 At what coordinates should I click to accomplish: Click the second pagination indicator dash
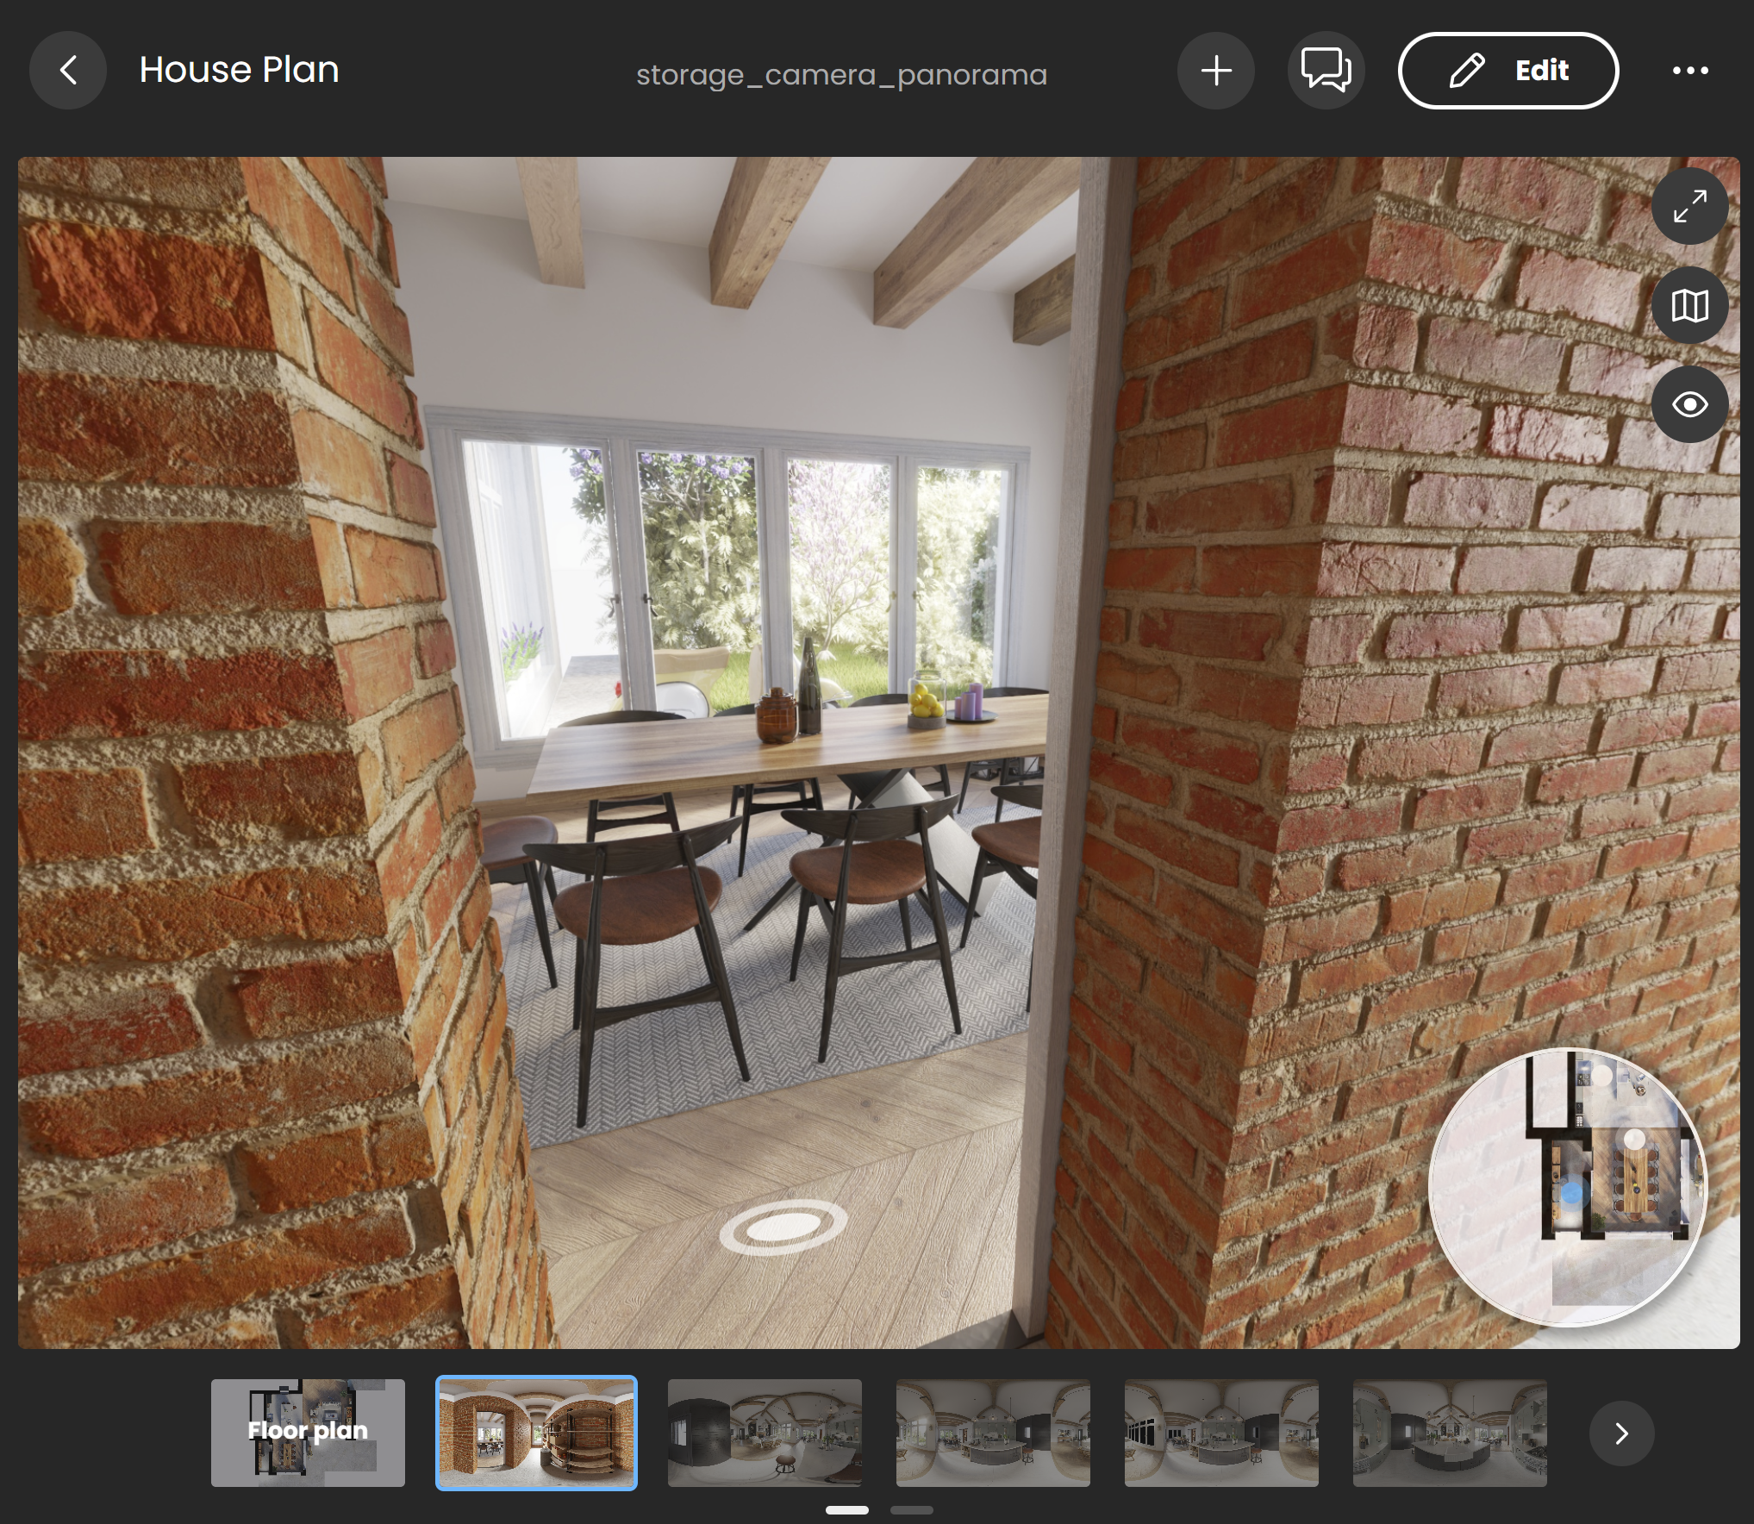coord(911,1510)
